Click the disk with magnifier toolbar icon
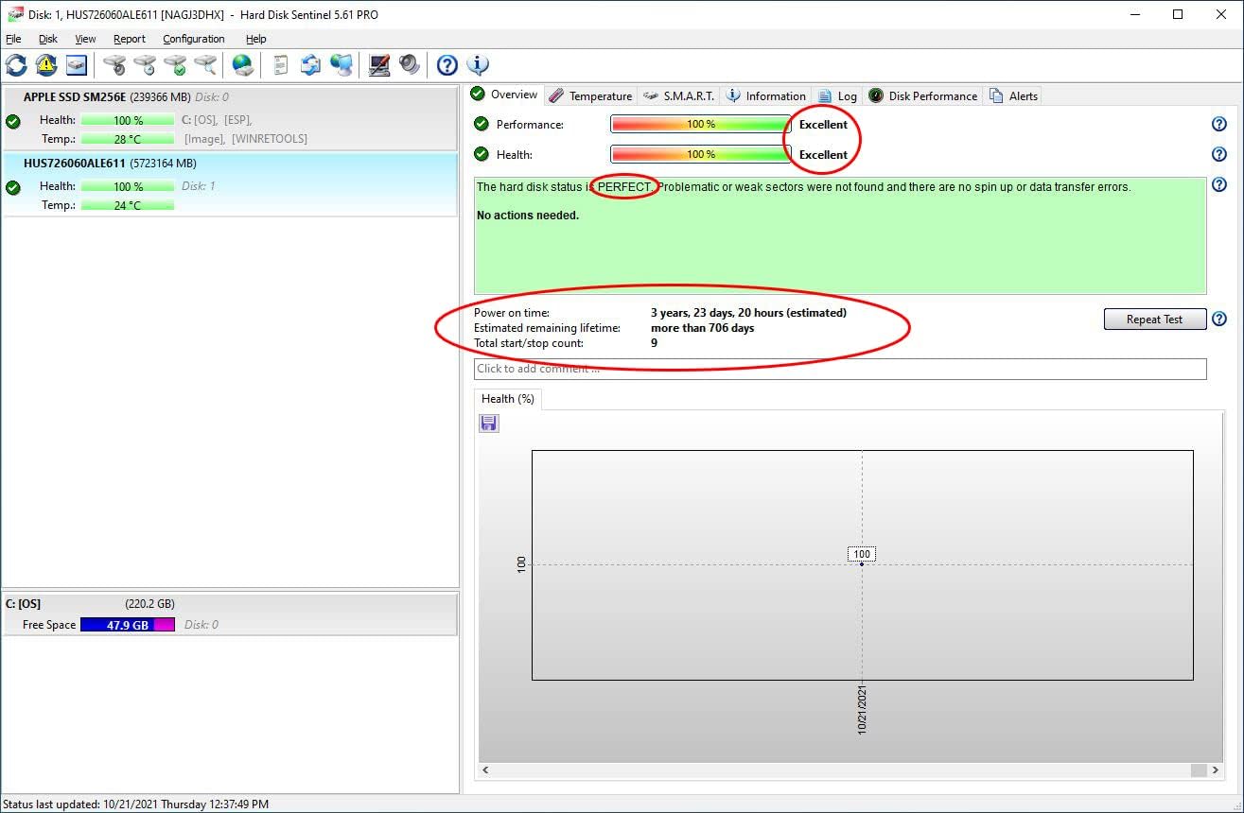Image resolution: width=1244 pixels, height=813 pixels. pyautogui.click(x=206, y=65)
